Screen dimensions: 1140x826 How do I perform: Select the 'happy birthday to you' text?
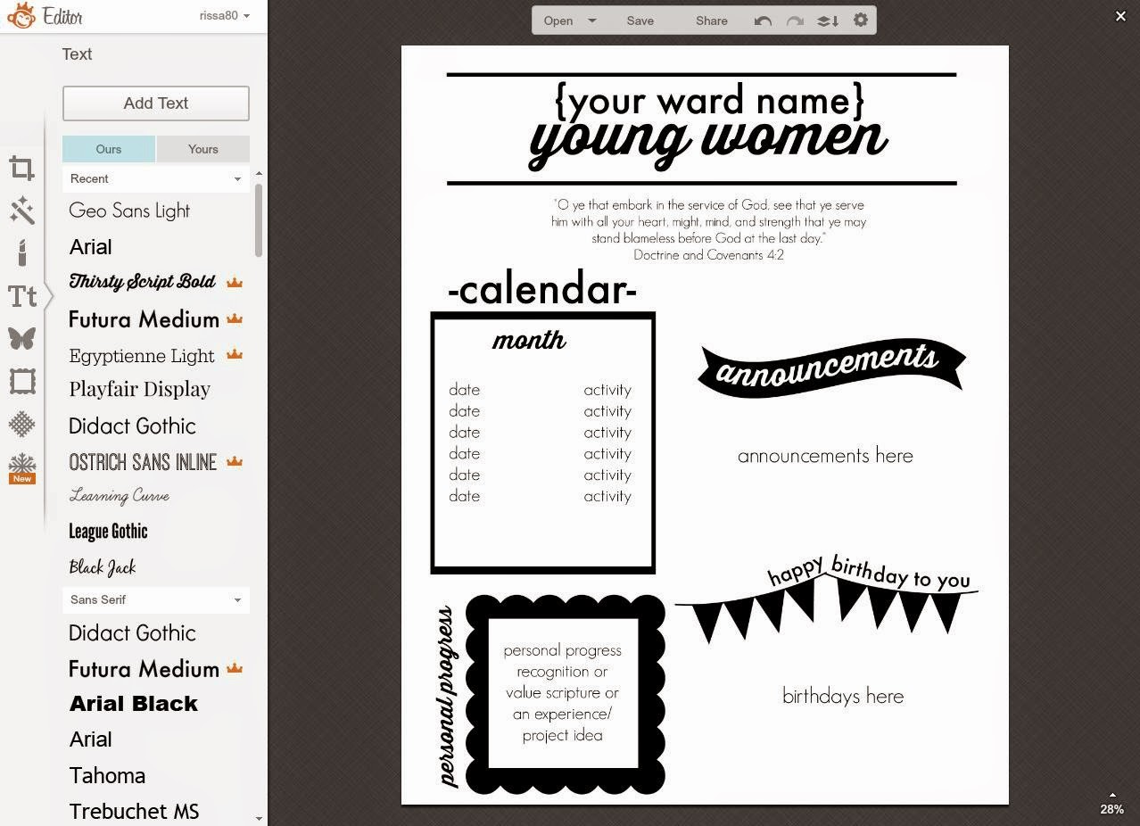pyautogui.click(x=869, y=571)
